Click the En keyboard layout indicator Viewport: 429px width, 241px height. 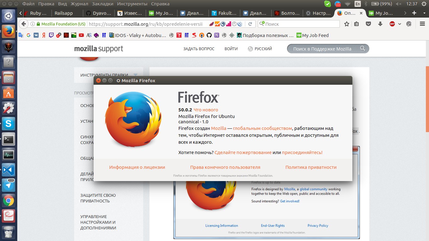coord(358,4)
